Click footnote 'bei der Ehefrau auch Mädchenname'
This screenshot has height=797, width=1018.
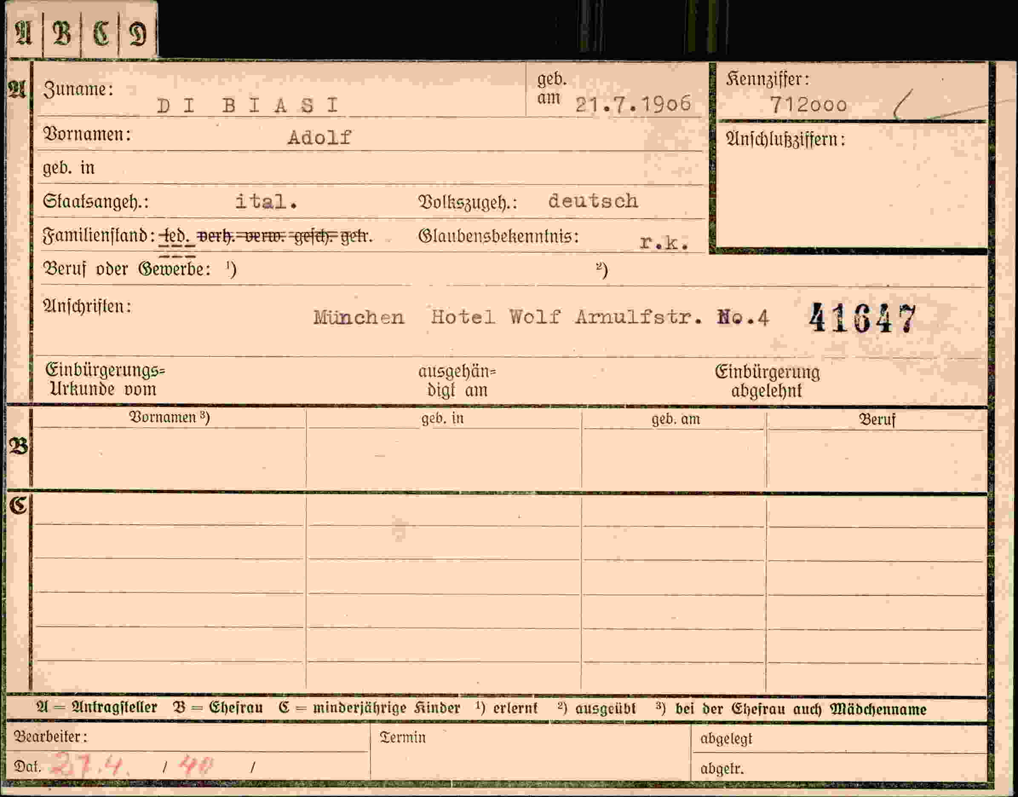pos(801,709)
